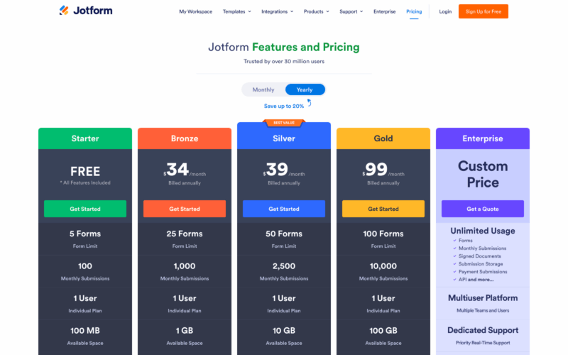Screen dimensions: 568x355
Task: Click Enterprise Signed Documents item
Action: (x=480, y=256)
